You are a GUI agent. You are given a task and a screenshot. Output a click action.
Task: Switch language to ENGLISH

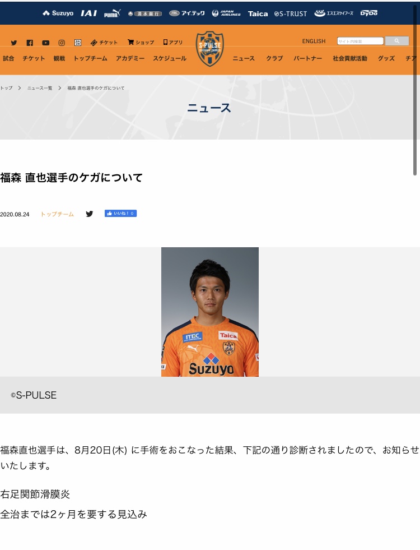click(314, 41)
